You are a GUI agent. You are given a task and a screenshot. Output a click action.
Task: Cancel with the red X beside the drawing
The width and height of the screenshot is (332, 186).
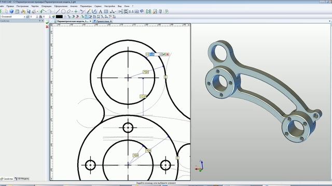pos(47,27)
